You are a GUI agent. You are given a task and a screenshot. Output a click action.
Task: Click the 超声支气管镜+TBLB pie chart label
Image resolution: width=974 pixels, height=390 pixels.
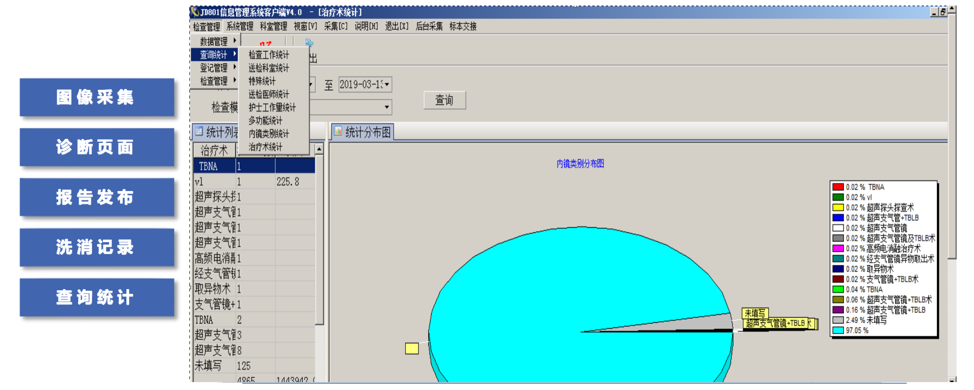coord(775,324)
